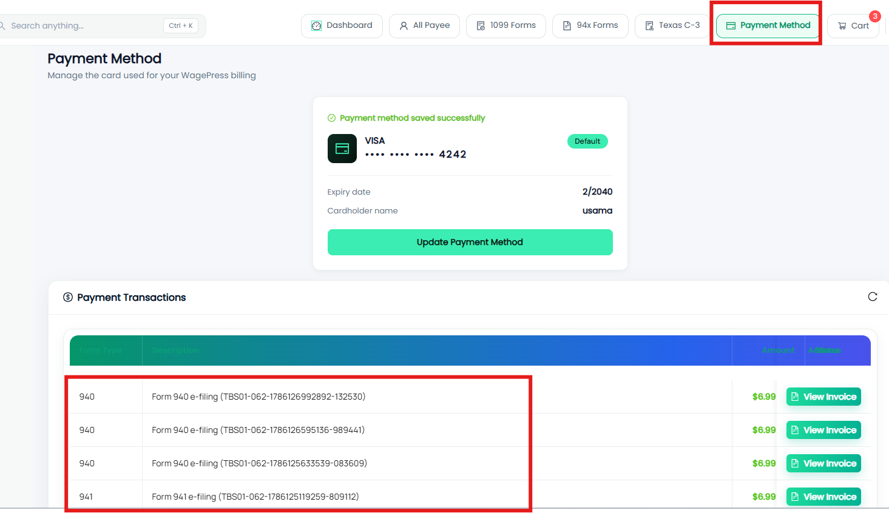Viewport: 889px width, 513px height.
Task: Click the Payment Method page heading
Action: pos(104,59)
